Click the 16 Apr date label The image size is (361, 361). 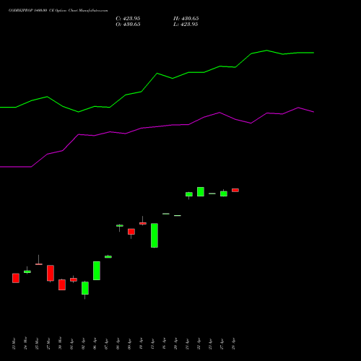coord(164,344)
